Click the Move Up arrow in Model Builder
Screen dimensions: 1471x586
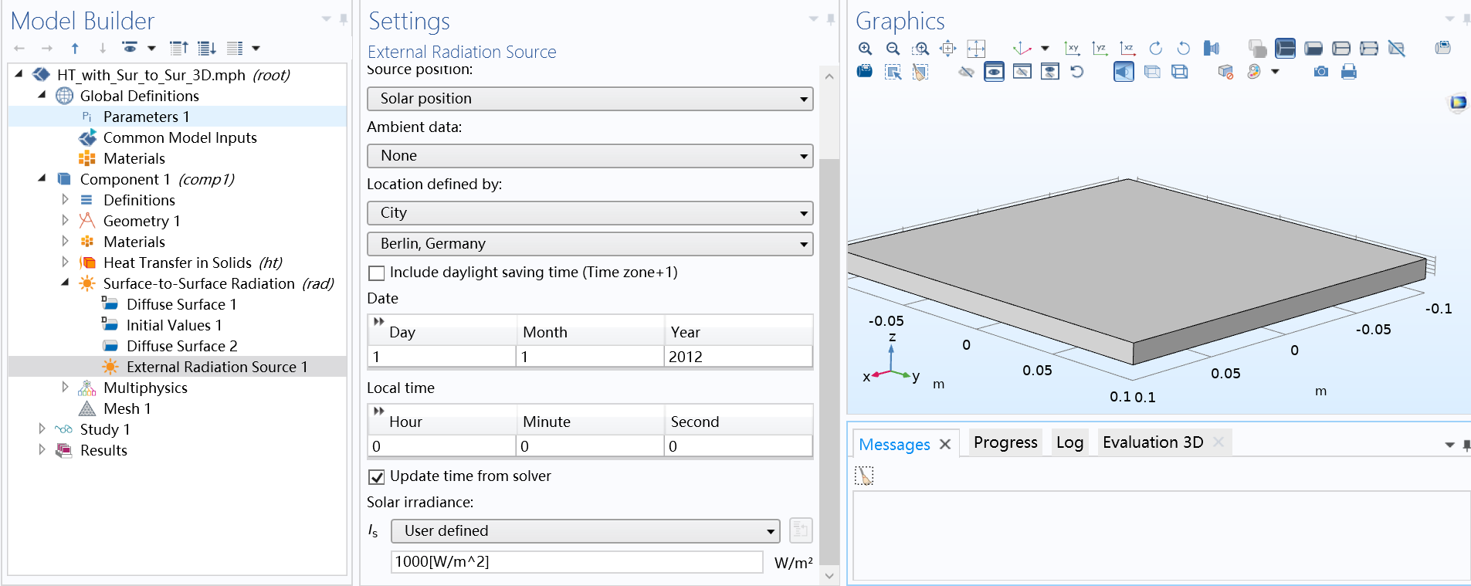point(75,49)
